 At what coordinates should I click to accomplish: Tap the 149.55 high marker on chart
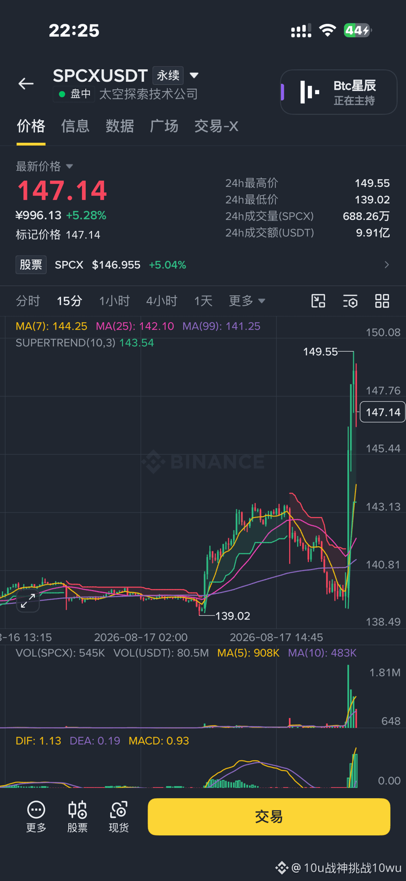[x=320, y=352]
